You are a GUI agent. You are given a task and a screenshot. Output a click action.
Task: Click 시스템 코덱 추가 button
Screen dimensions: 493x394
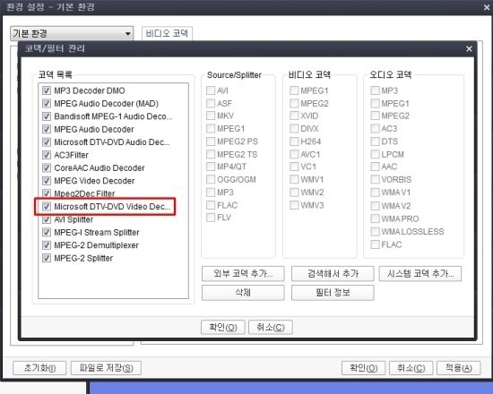coord(420,274)
